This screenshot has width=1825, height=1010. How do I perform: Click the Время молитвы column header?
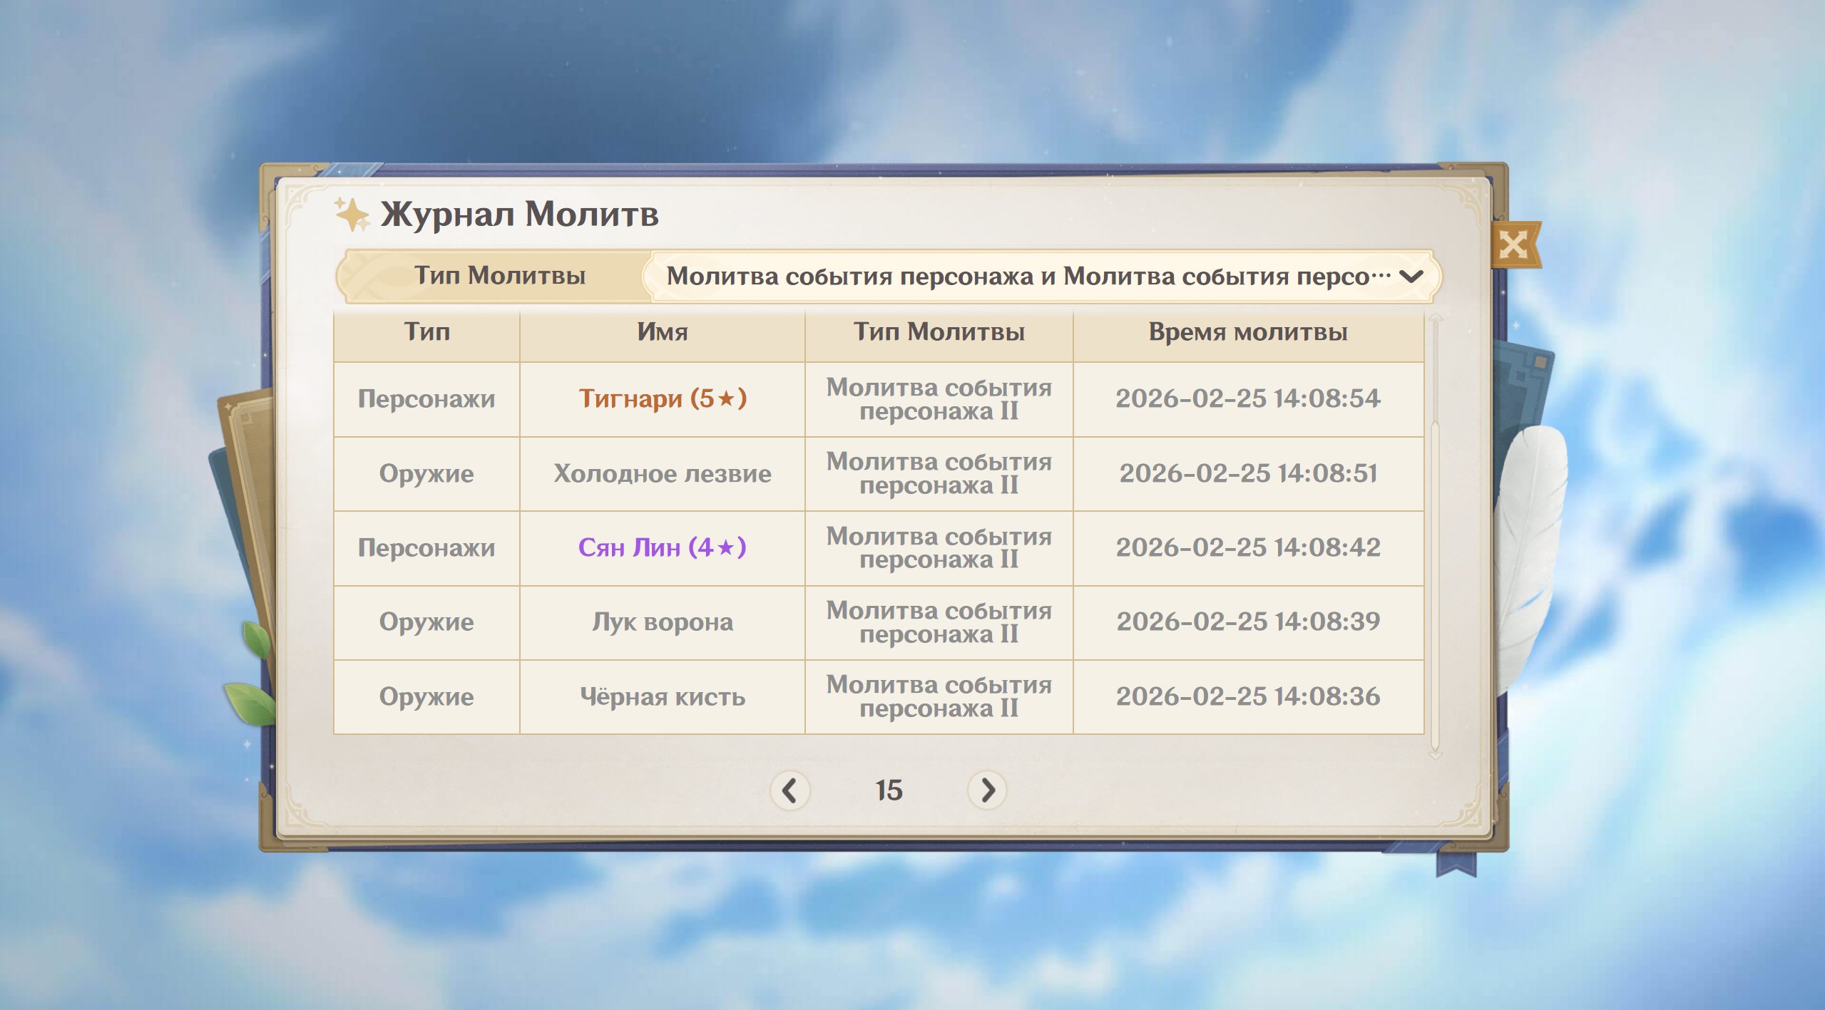tap(1247, 332)
